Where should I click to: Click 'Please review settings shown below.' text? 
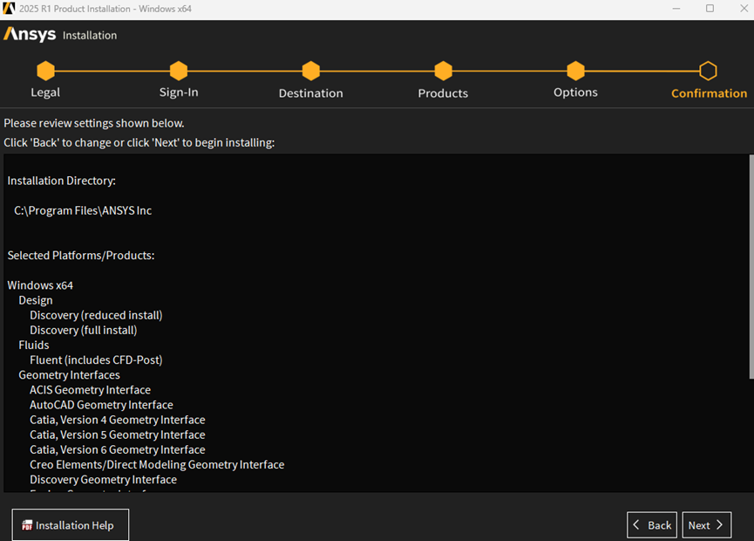94,123
